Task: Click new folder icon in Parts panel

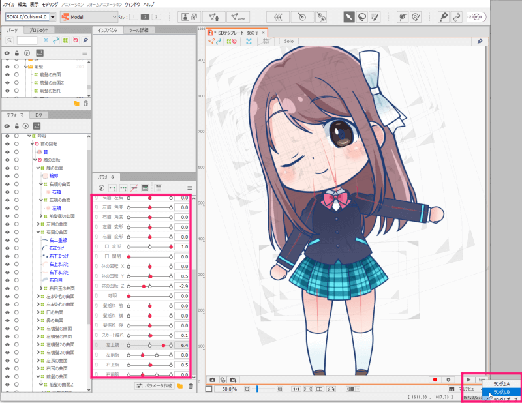Action: pos(76,104)
